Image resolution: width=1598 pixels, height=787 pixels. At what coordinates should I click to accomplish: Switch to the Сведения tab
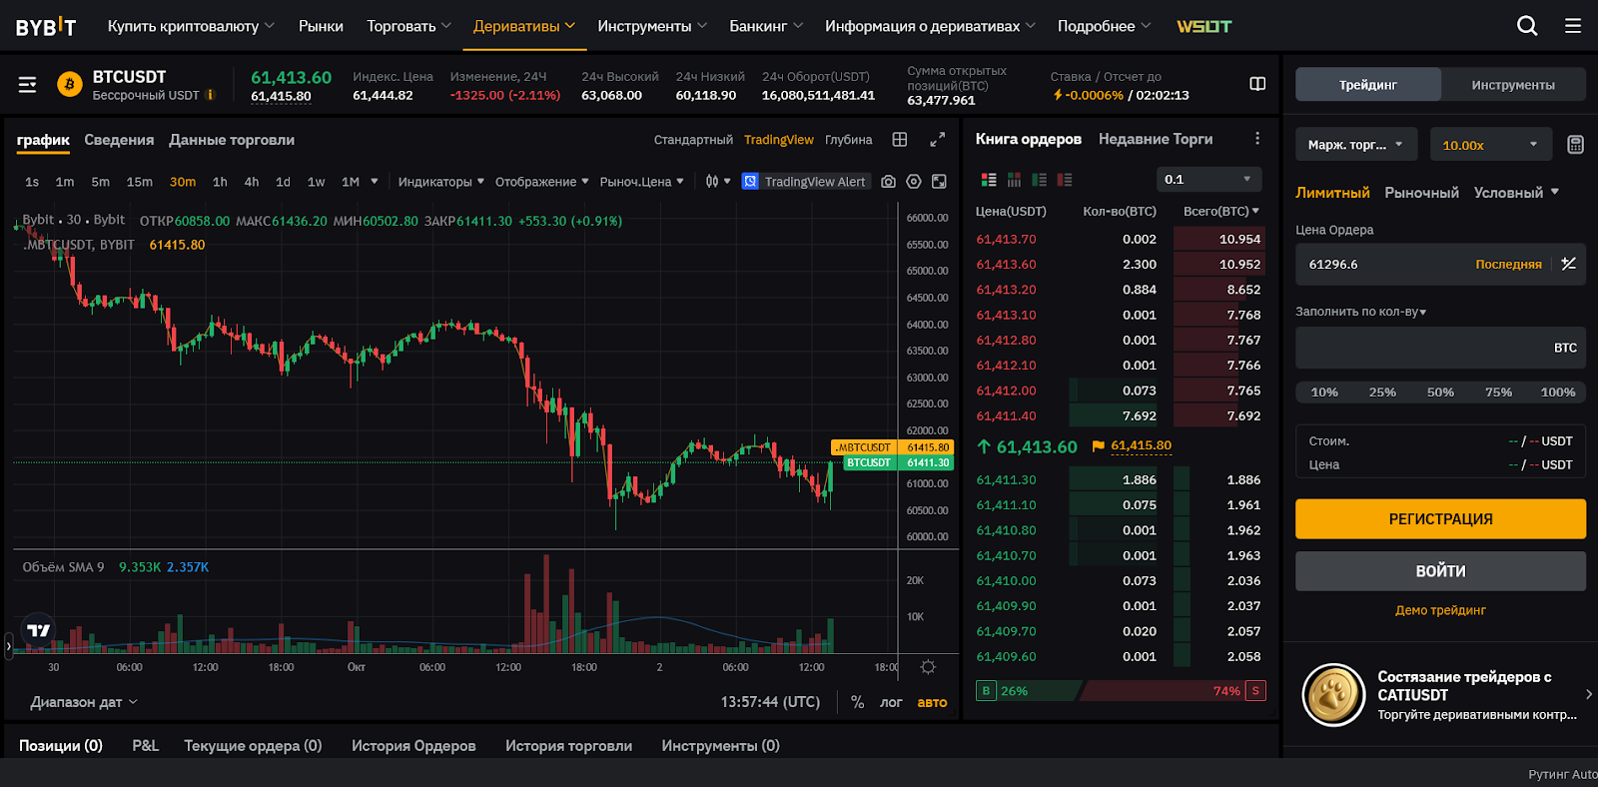pyautogui.click(x=119, y=140)
